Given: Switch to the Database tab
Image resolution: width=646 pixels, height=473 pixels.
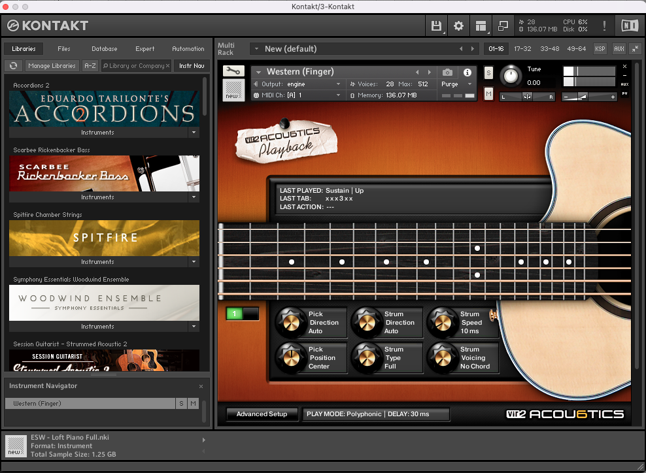Looking at the screenshot, I should click(x=104, y=48).
